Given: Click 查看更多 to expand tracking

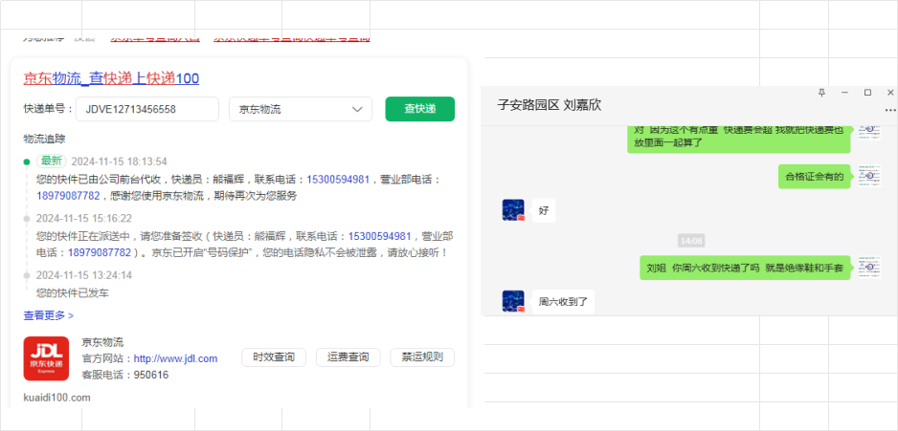Looking at the screenshot, I should click(48, 315).
